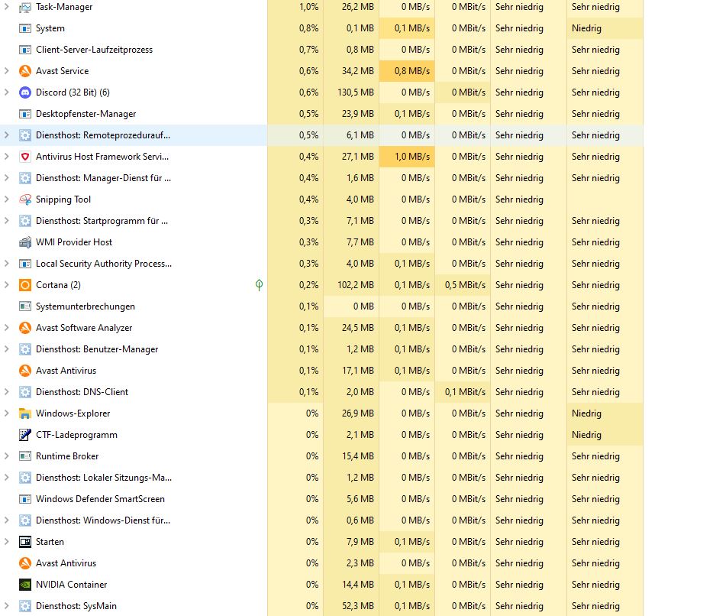713x616 pixels.
Task: Click the Local Security Authority Process icon
Action: 25,264
